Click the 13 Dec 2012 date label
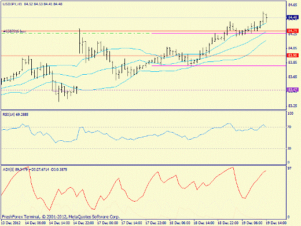 12,223
